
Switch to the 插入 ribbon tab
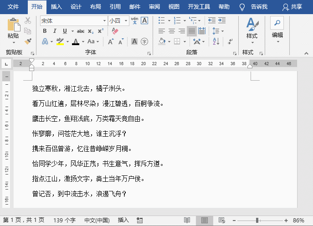(x=56, y=7)
